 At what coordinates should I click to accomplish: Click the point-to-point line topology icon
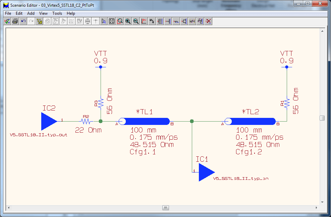176,21
